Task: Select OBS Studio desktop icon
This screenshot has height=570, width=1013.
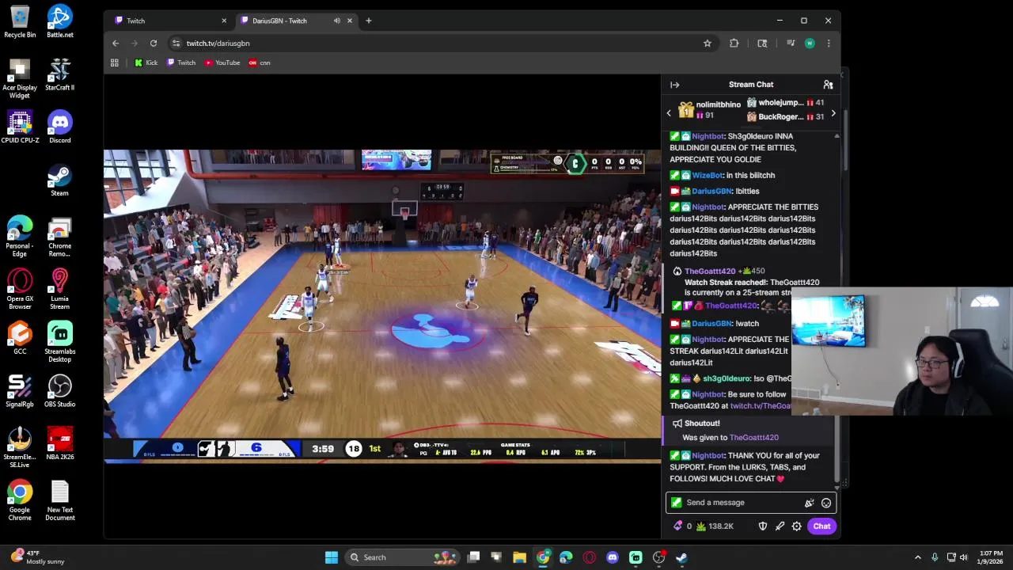Action: (60, 391)
